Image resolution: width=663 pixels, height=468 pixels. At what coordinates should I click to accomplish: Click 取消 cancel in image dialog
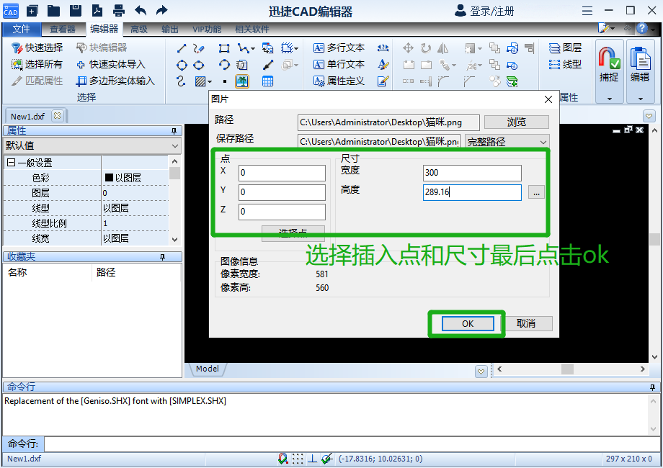[x=526, y=323]
